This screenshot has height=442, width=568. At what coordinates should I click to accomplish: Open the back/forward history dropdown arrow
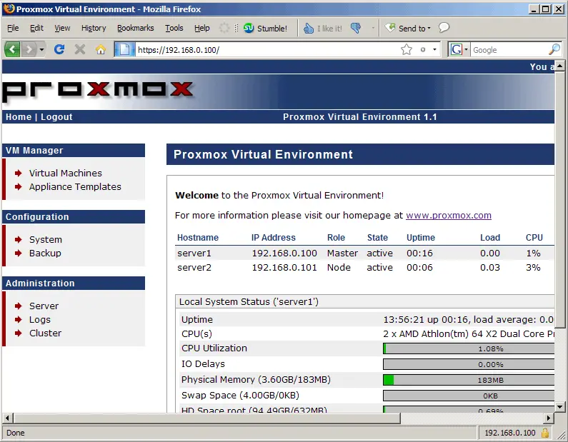[41, 49]
